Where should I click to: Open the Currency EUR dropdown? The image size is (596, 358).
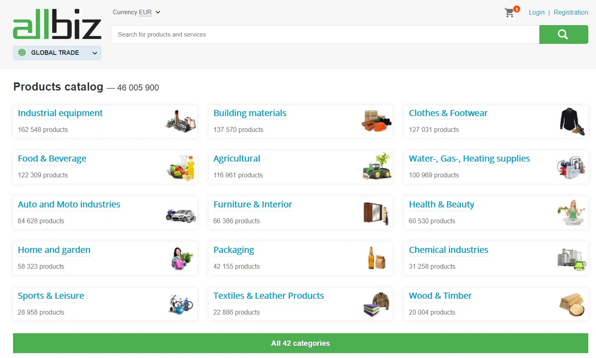pos(136,12)
